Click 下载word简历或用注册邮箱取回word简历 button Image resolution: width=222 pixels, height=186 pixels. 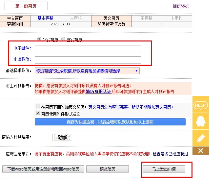click(x=43, y=169)
